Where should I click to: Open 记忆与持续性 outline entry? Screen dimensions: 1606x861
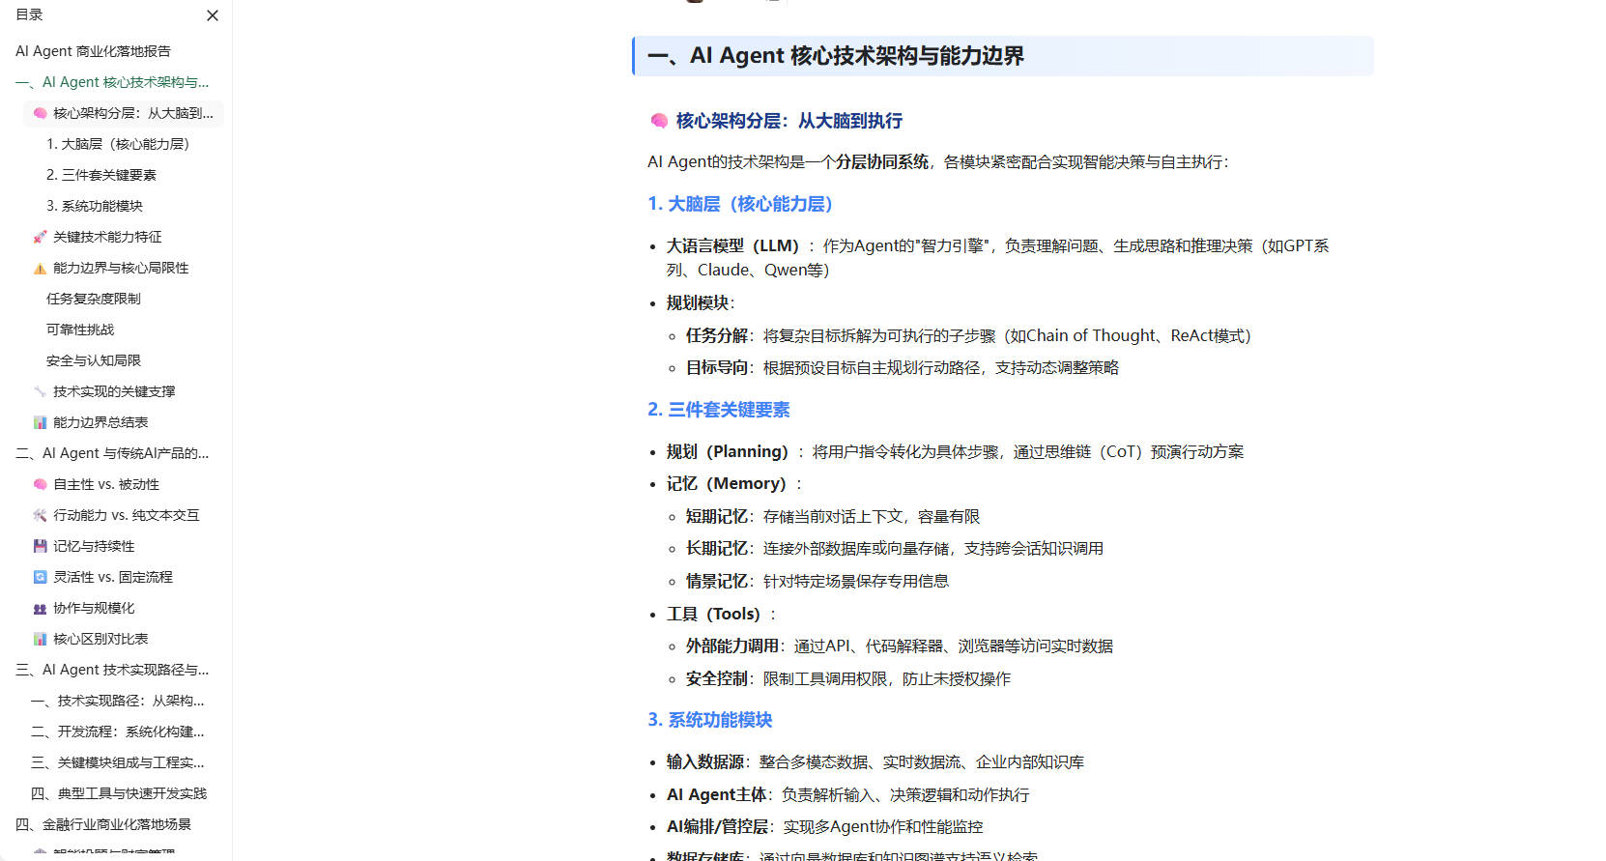pos(84,546)
